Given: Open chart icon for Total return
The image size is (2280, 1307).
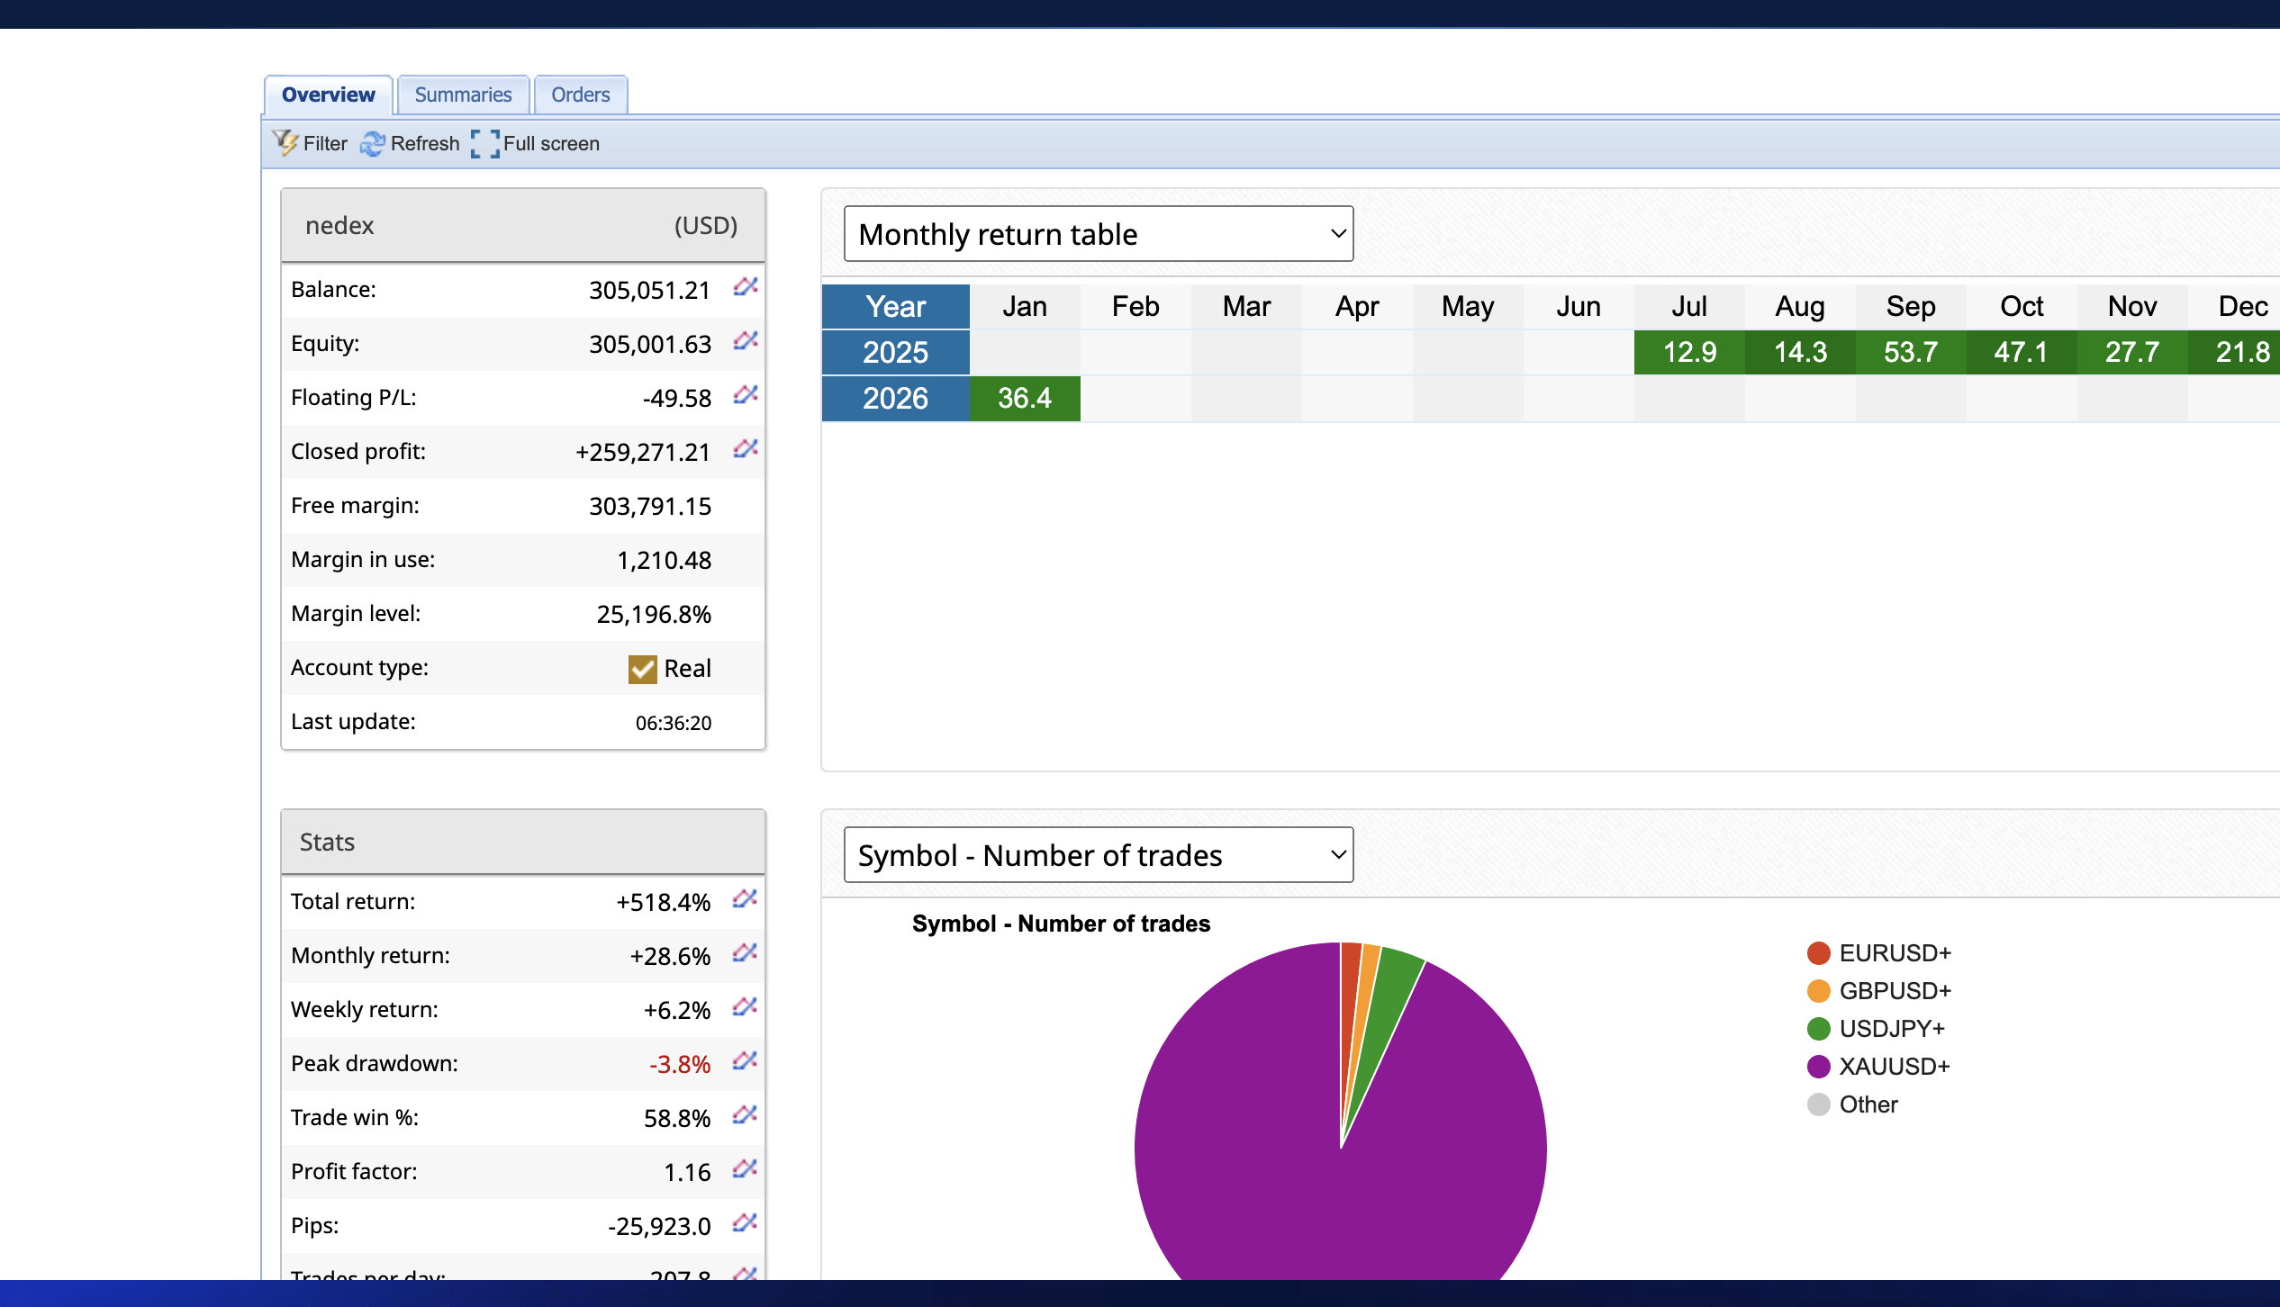Looking at the screenshot, I should click(x=745, y=899).
